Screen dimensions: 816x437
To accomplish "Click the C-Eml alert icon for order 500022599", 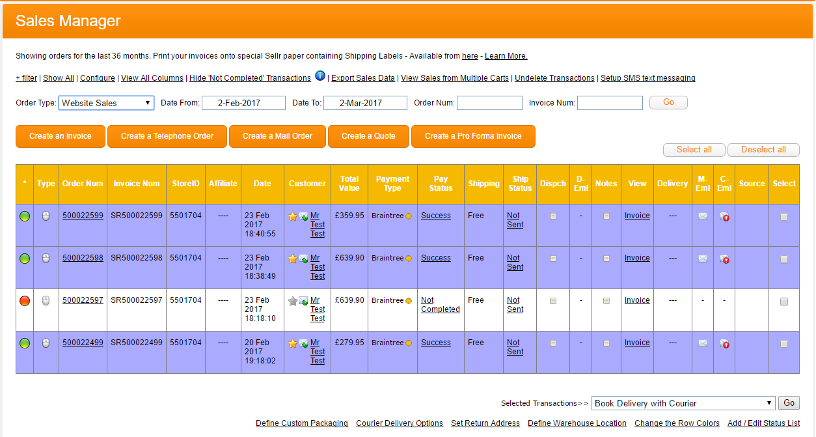I will point(724,216).
